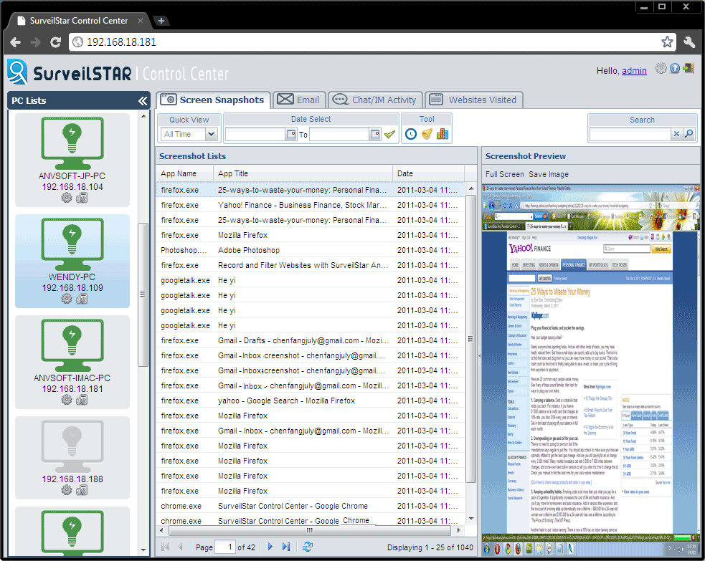705x561 pixels.
Task: Clear the search box with X
Action: coord(676,134)
